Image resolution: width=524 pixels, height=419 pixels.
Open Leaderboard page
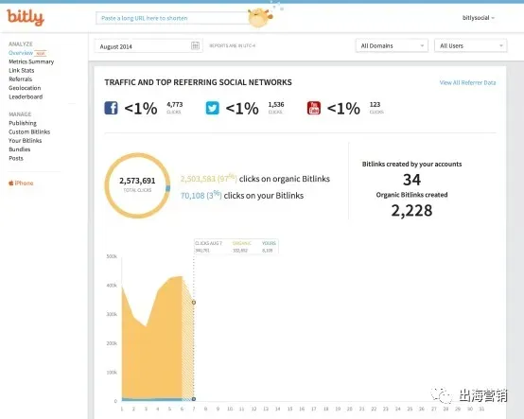coord(26,96)
